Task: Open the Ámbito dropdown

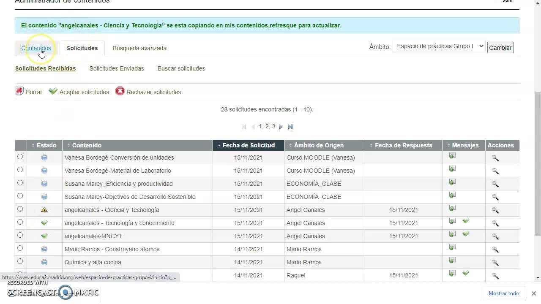Action: point(439,46)
